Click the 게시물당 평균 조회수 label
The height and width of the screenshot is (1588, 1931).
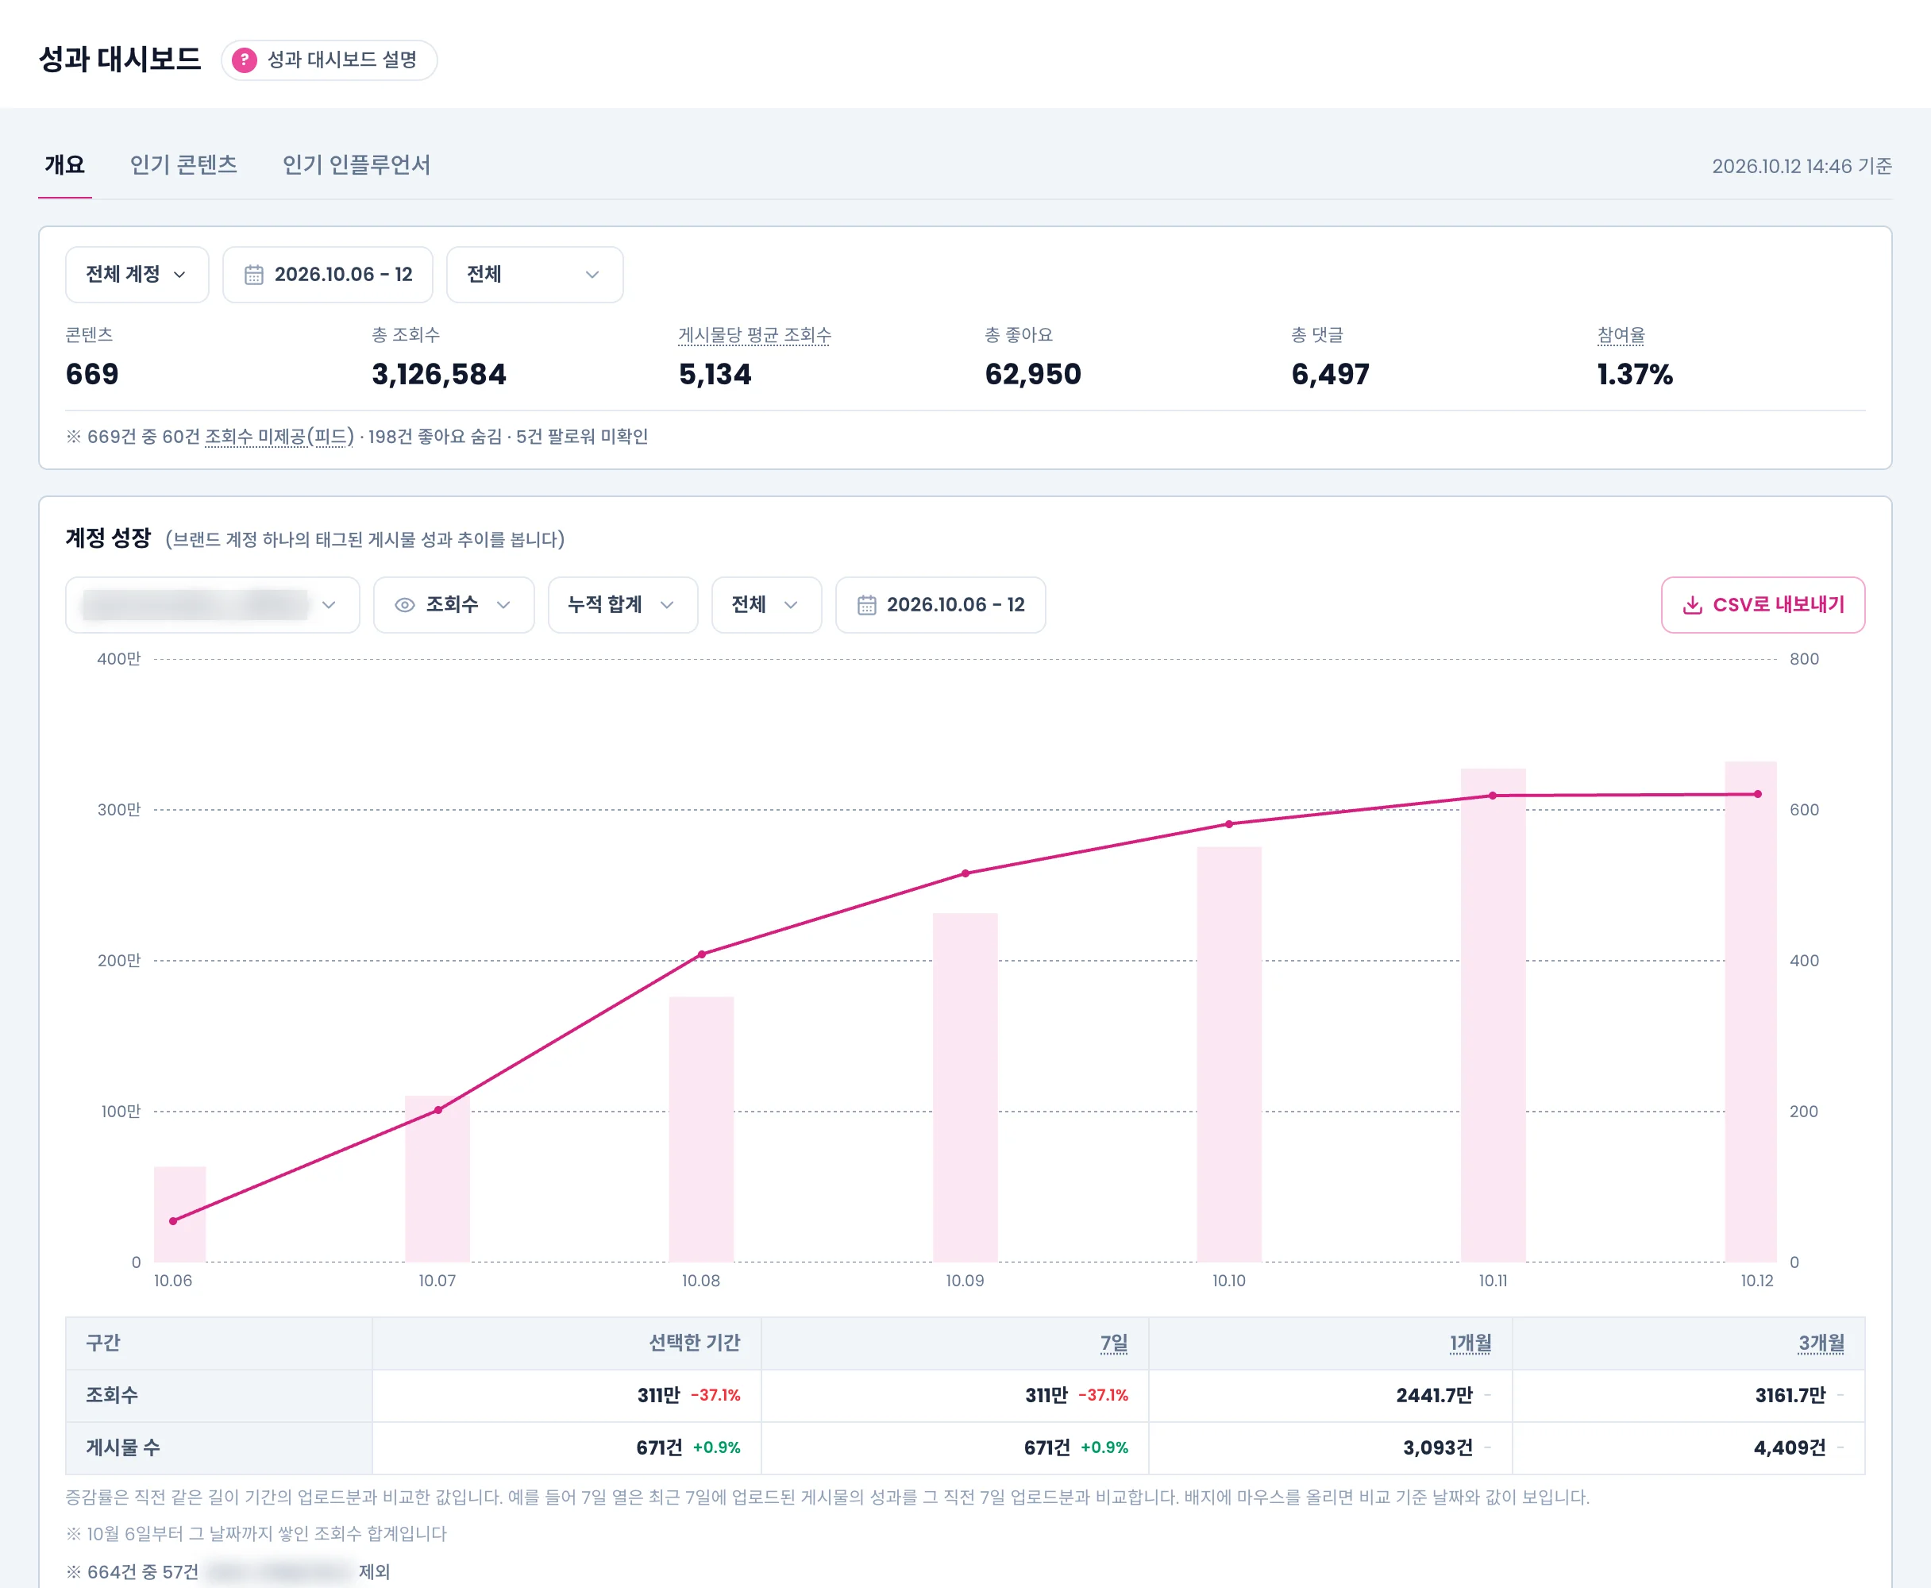click(x=754, y=335)
